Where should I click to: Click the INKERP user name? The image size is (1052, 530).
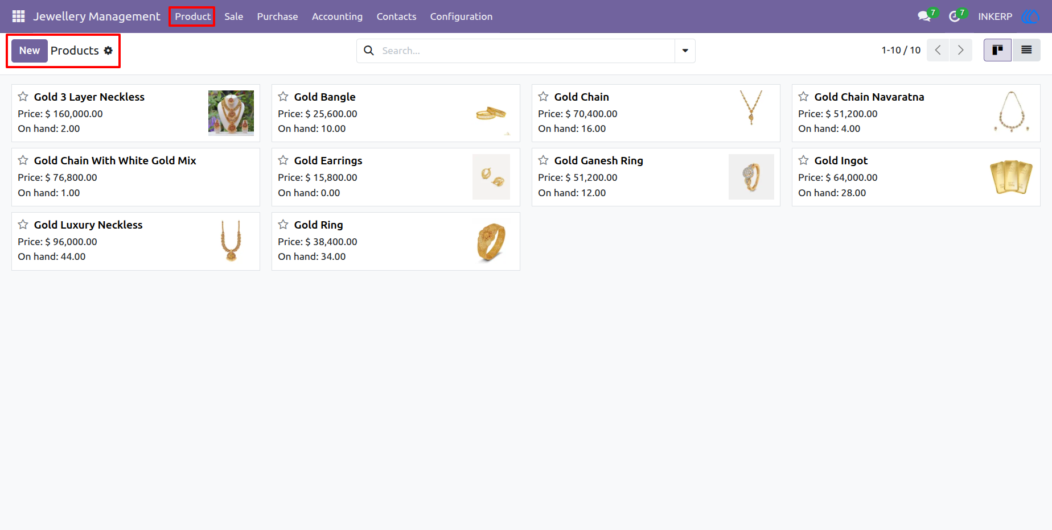[x=995, y=16]
